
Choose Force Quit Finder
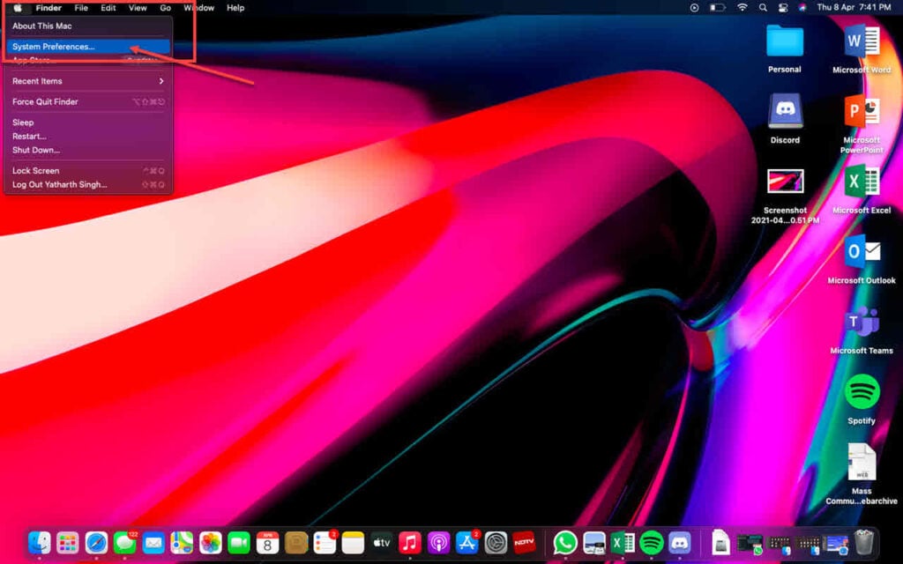[87, 102]
